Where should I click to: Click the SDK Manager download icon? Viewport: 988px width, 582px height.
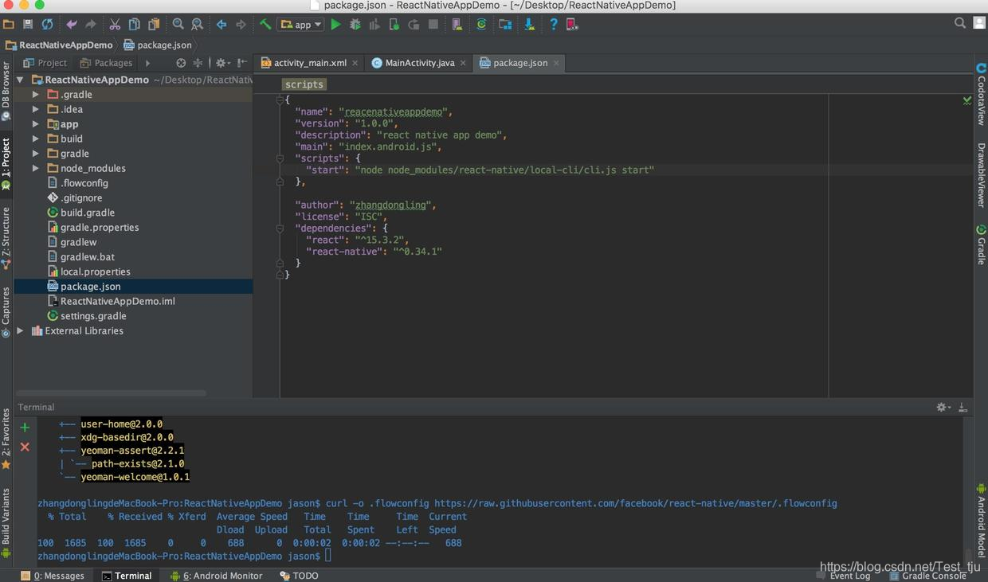coord(529,25)
